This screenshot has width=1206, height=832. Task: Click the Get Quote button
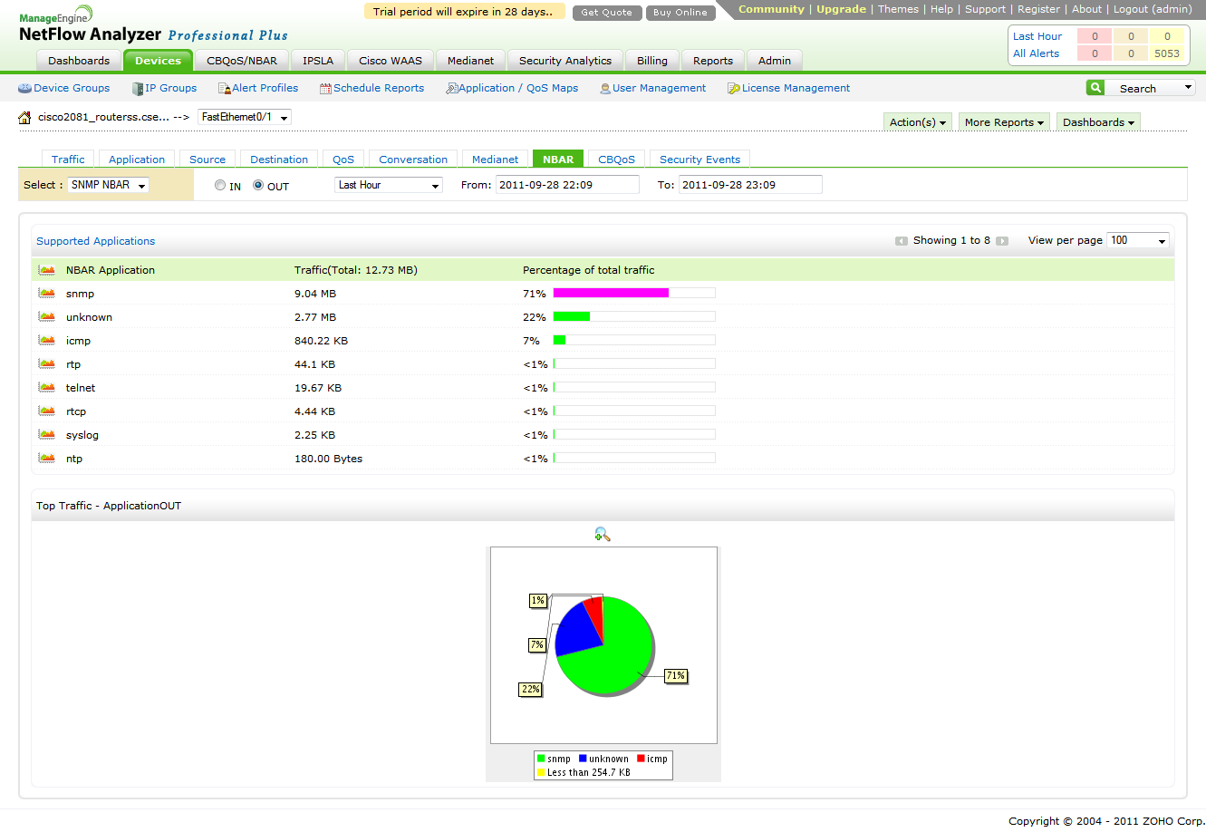click(x=607, y=13)
